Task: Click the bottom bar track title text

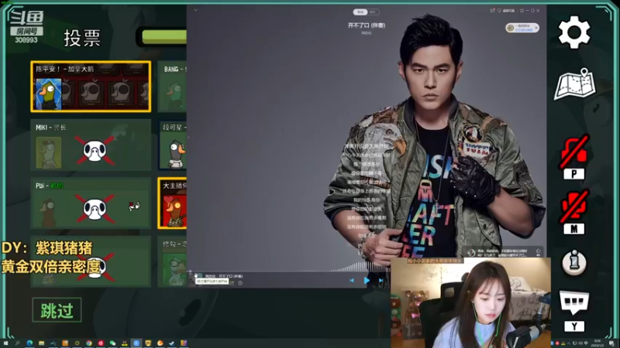Action: (224, 276)
